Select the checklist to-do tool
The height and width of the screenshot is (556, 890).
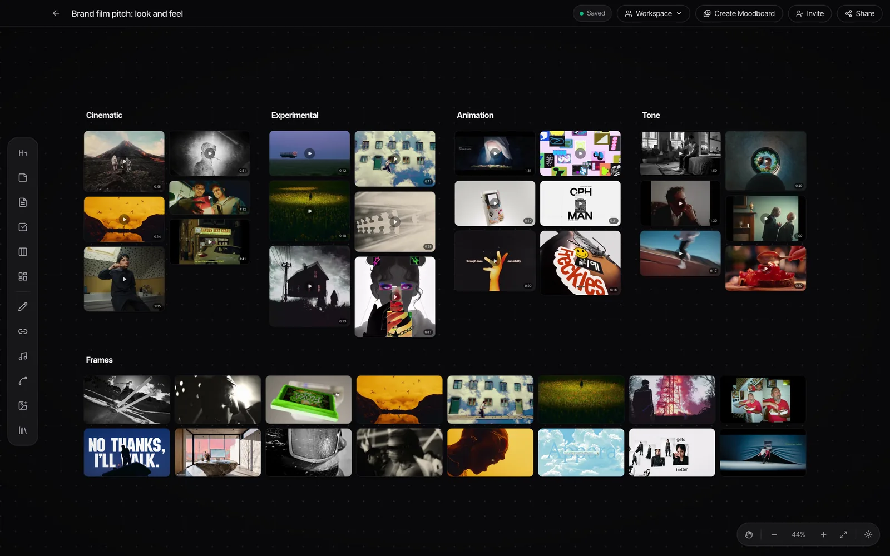(23, 227)
